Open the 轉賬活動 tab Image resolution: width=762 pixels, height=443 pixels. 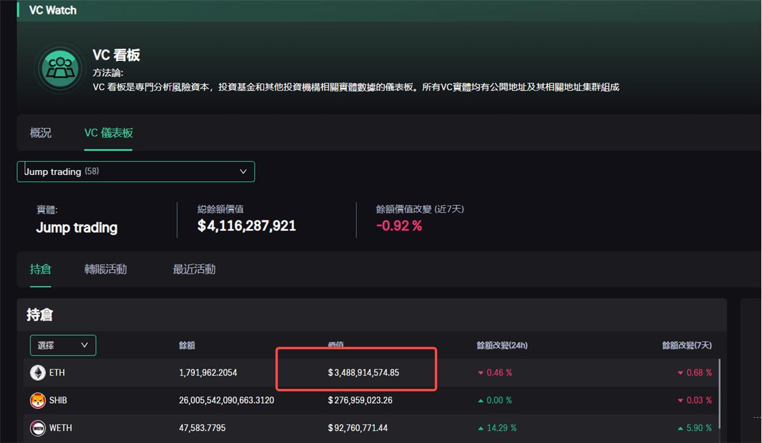[105, 269]
